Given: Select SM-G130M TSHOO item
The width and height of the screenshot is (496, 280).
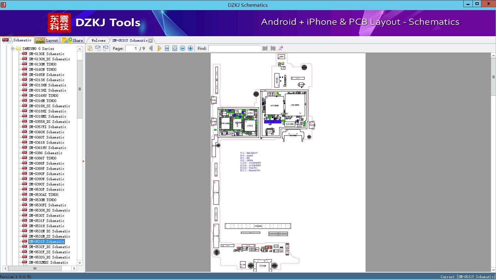Looking at the screenshot, I should click(42, 64).
